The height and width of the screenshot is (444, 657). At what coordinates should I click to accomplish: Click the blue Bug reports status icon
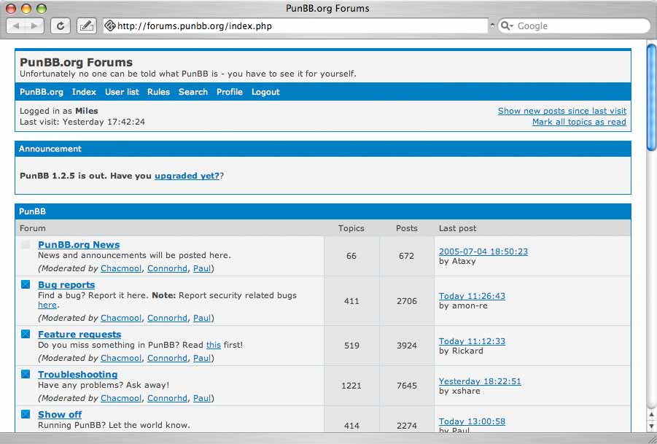[x=26, y=285]
